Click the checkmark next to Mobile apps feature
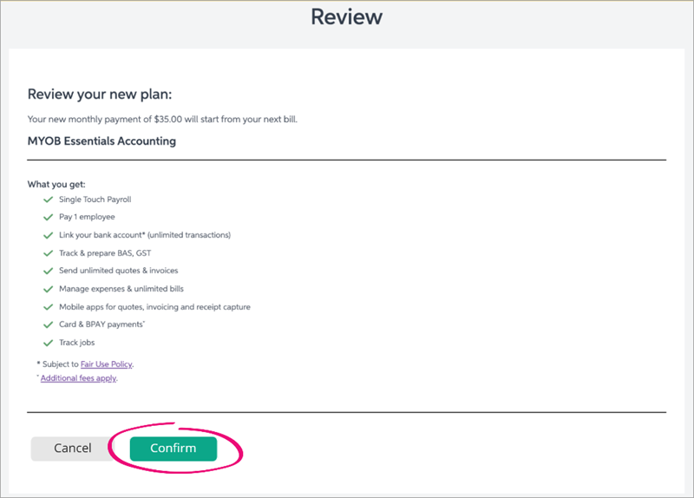 (x=49, y=307)
